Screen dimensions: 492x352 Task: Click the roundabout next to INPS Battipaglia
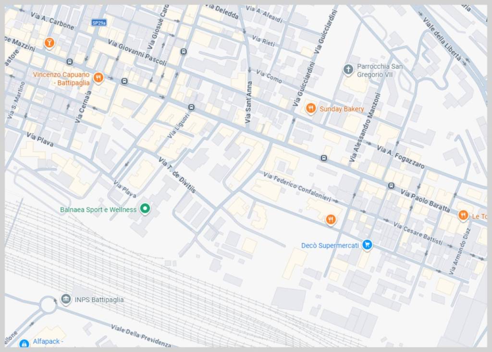coord(48,304)
